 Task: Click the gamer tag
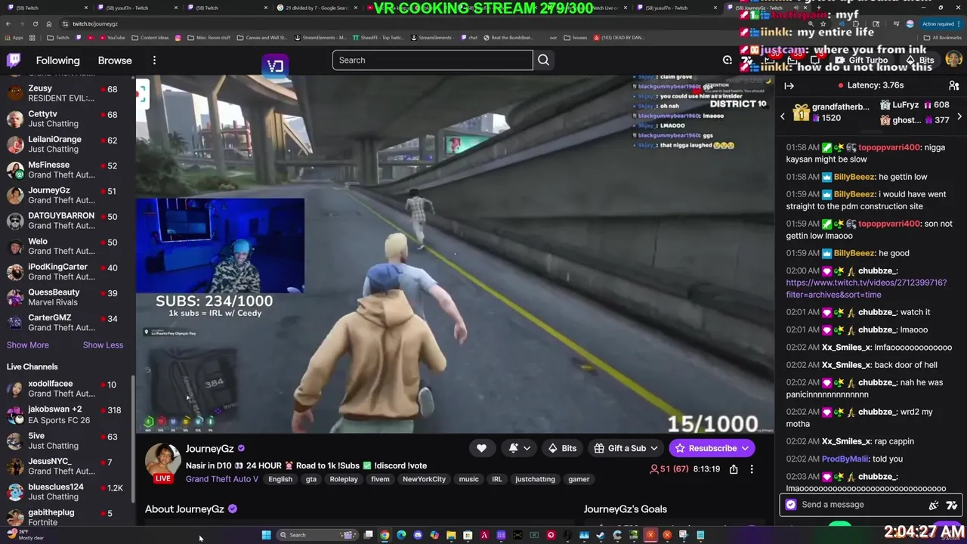579,479
